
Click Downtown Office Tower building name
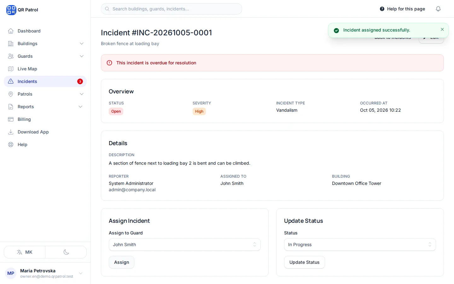coord(357,183)
